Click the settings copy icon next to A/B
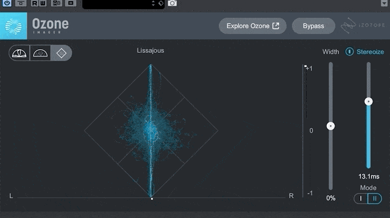Viewport: 390px width, 218px height. tap(70, 3)
